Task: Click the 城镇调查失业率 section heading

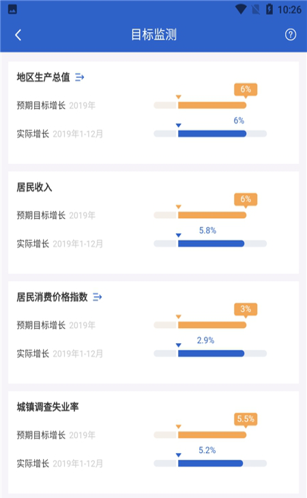Action: pyautogui.click(x=48, y=407)
